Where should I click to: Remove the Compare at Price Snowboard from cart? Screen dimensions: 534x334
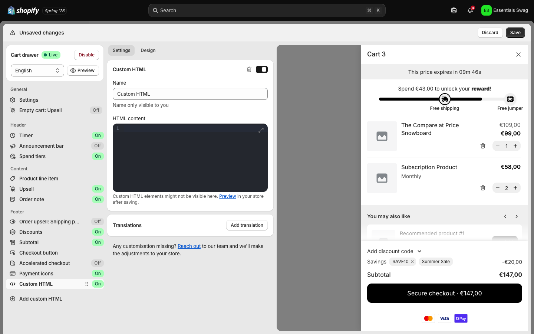click(x=483, y=146)
